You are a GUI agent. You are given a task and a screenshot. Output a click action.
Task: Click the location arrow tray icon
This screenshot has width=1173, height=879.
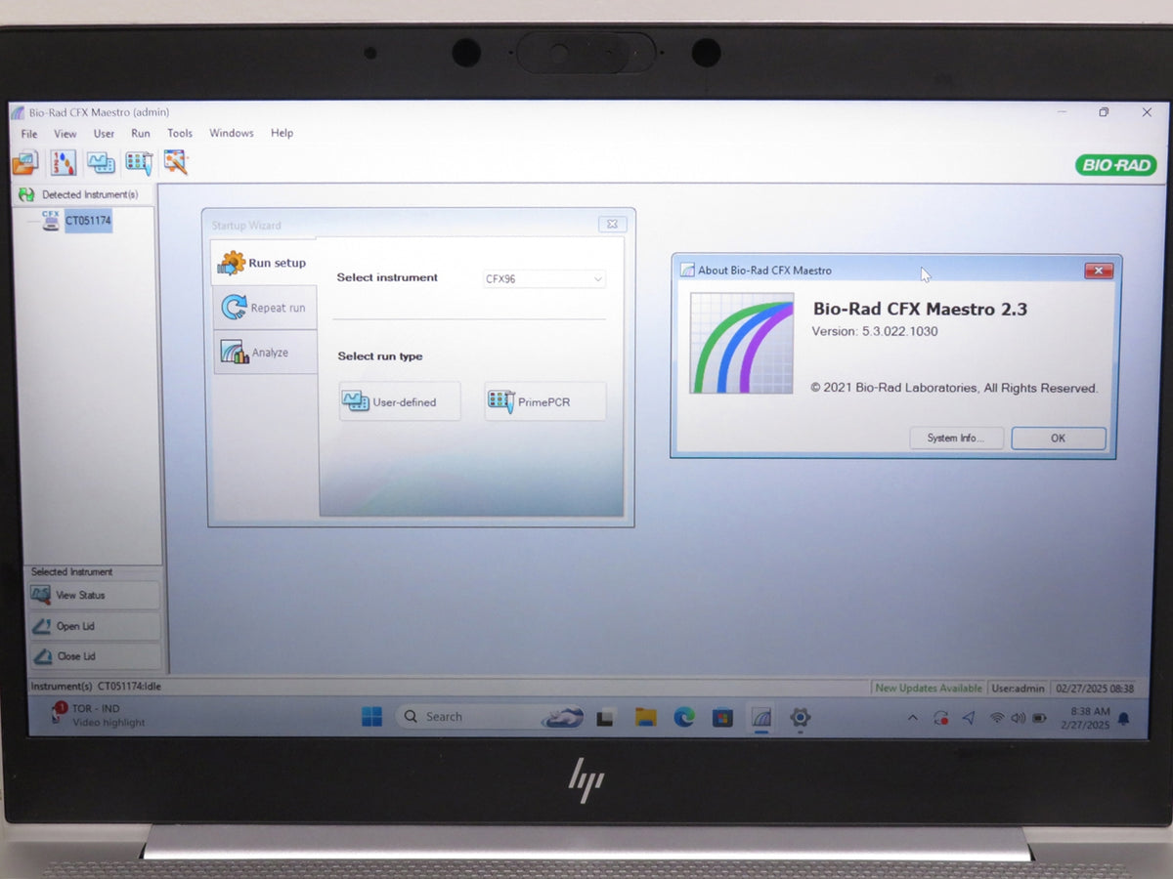pos(969,718)
